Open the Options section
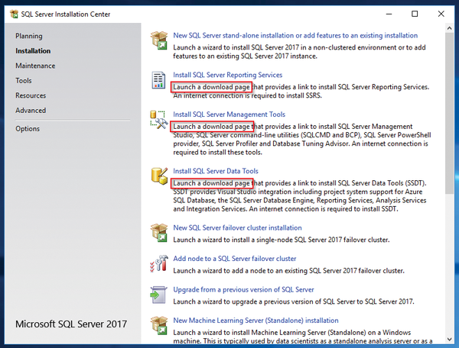Viewport: 459px width, 348px height. [x=28, y=129]
